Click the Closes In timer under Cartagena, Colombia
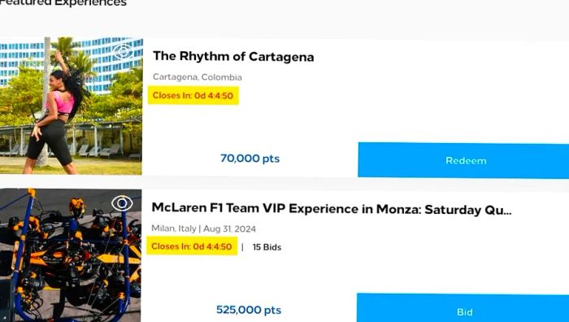Viewport: 569px width, 322px height. tap(193, 95)
